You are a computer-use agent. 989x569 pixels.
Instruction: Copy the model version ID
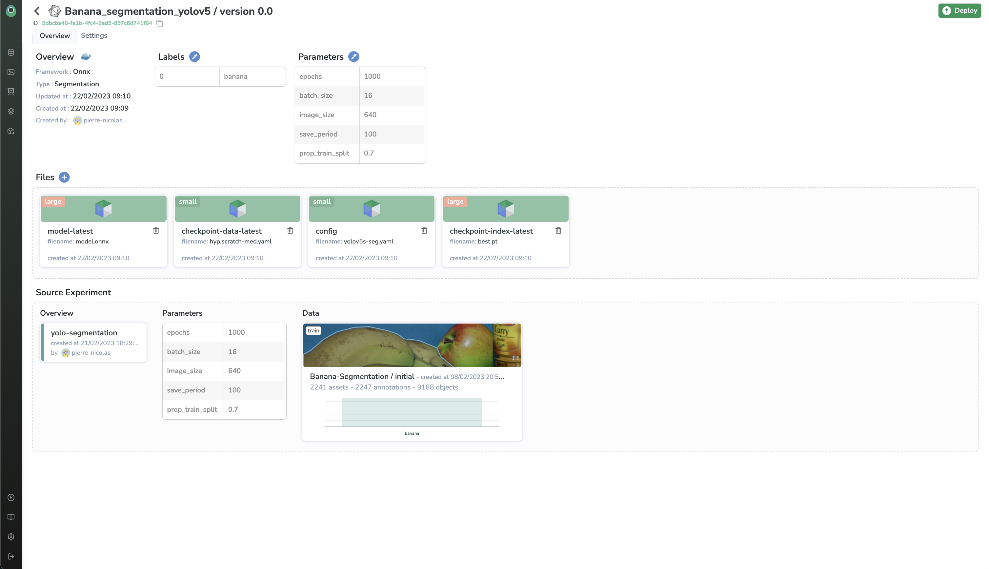(x=160, y=23)
